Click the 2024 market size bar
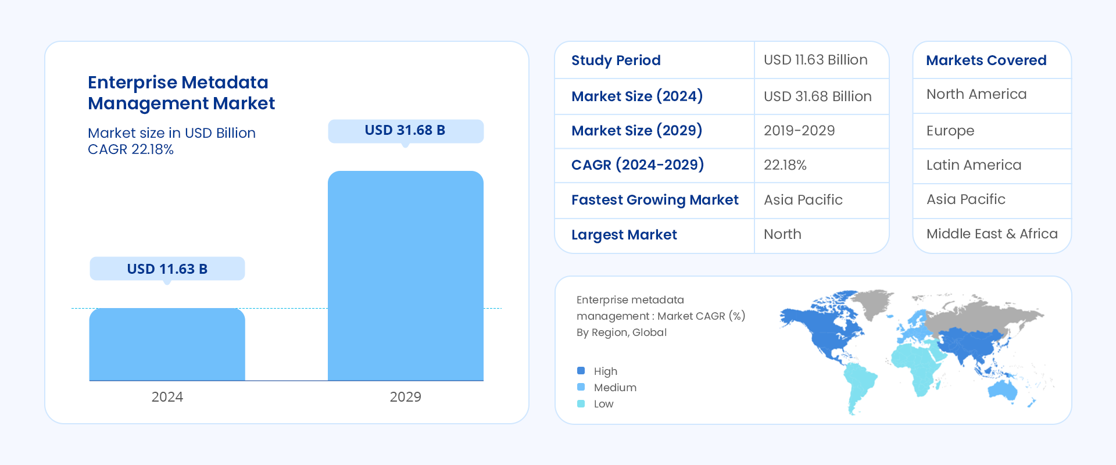 [x=167, y=345]
